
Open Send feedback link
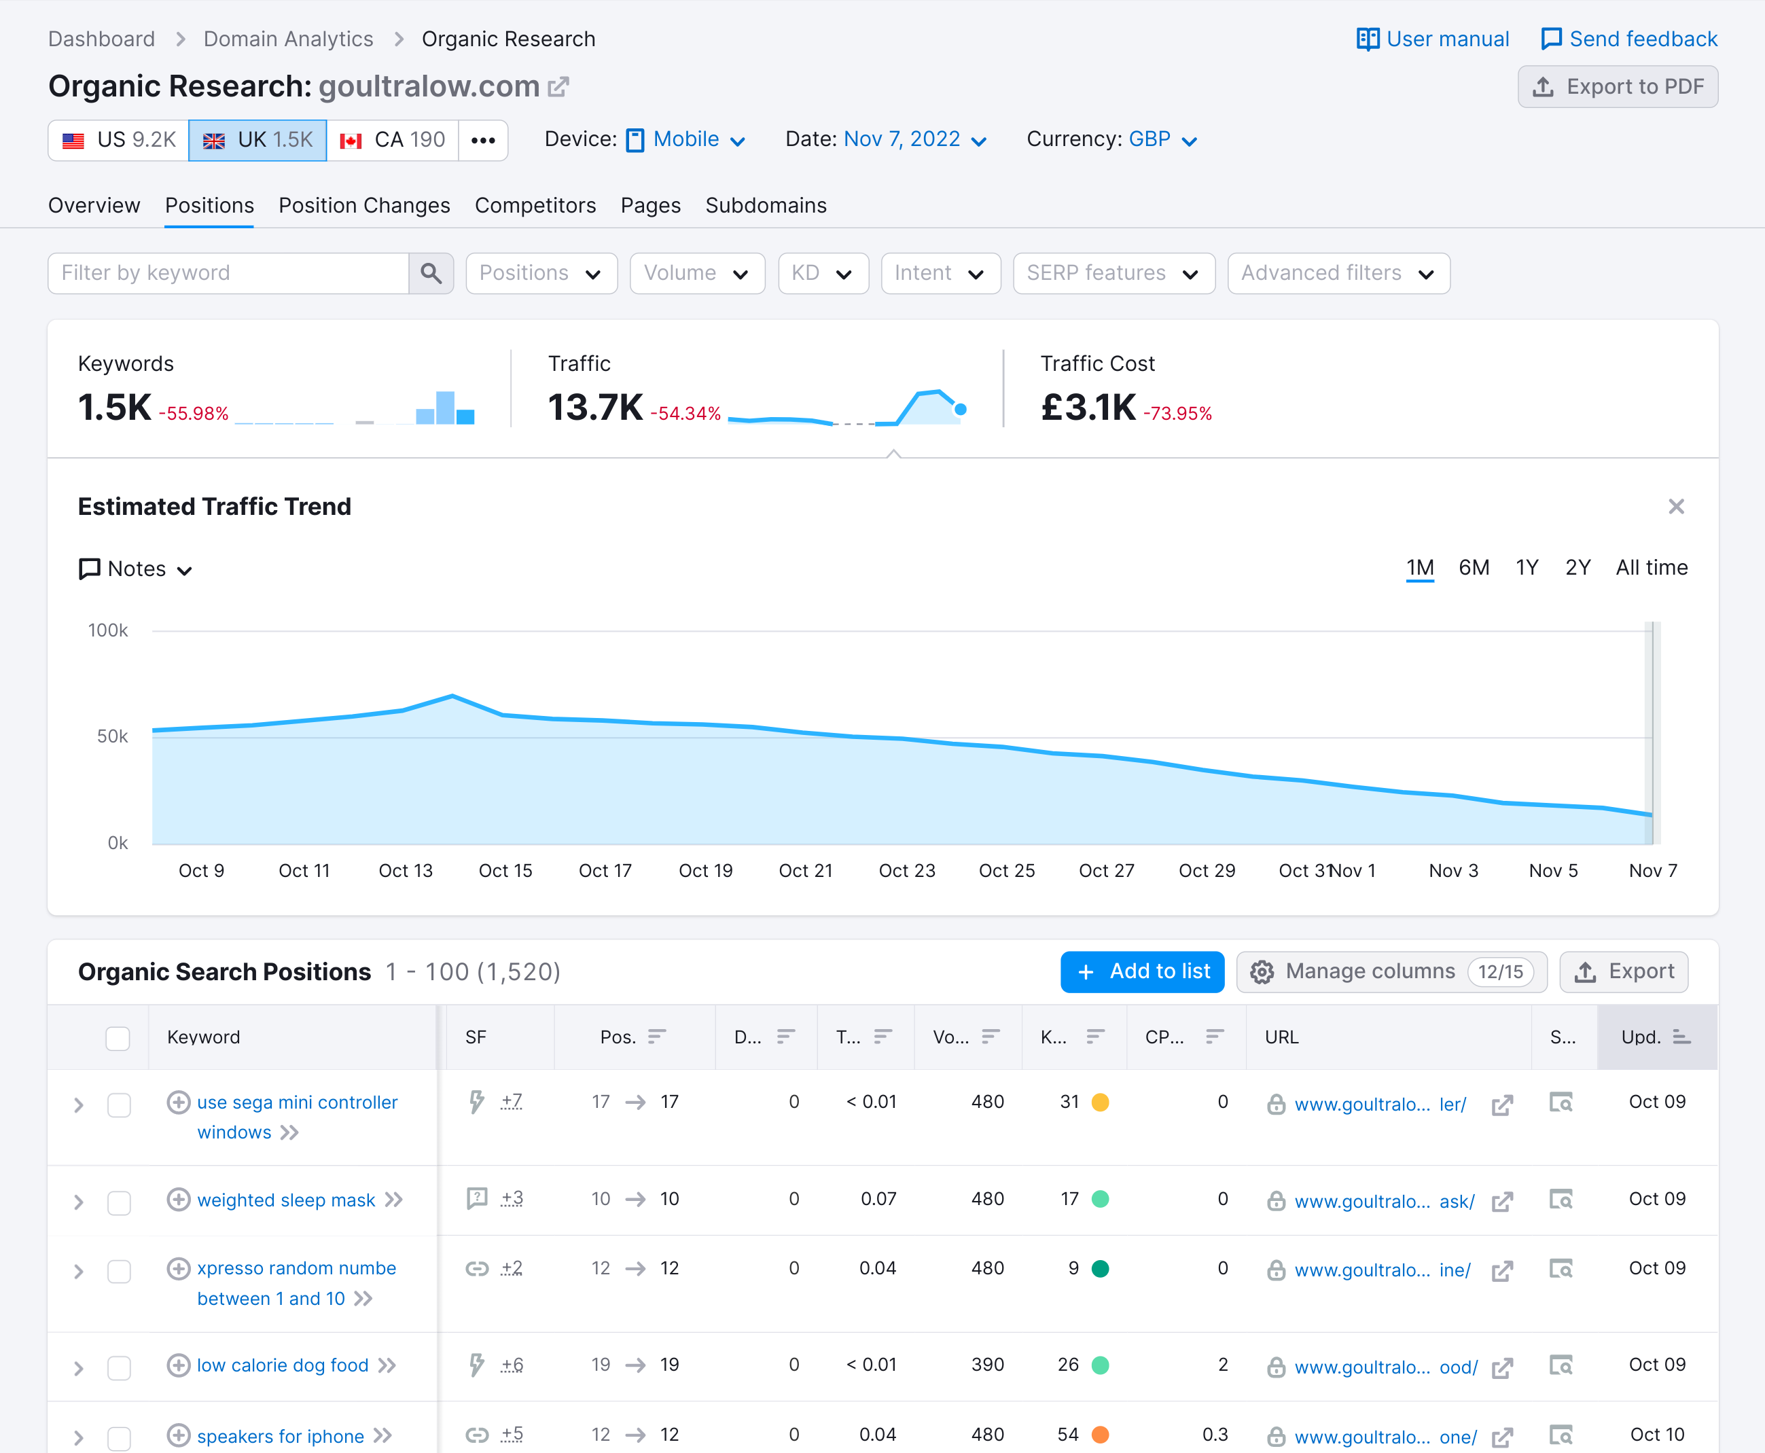(1628, 39)
